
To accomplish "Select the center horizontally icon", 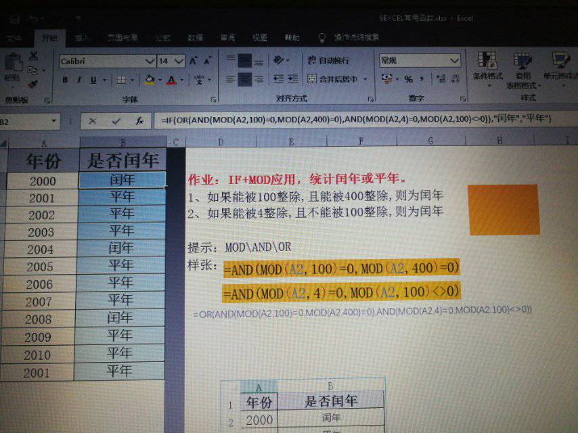I will (x=244, y=79).
